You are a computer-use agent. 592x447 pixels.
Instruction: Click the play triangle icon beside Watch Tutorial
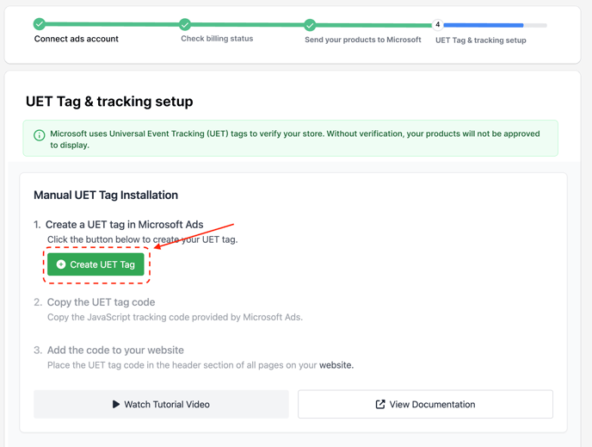pyautogui.click(x=116, y=404)
